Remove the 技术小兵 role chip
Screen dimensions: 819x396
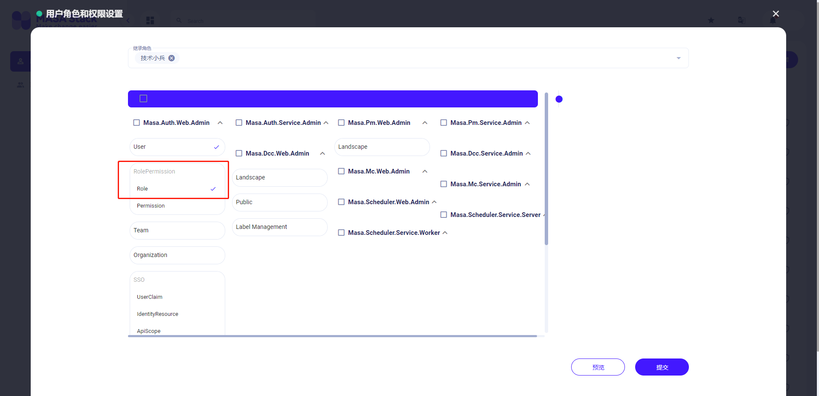pos(171,58)
